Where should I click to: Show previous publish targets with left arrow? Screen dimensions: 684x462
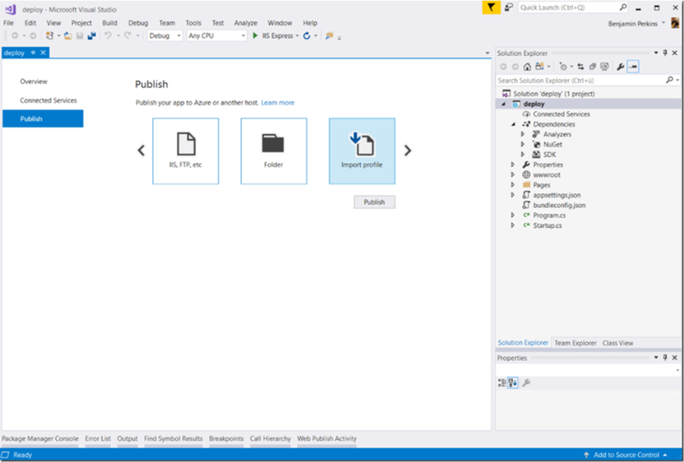coord(141,150)
